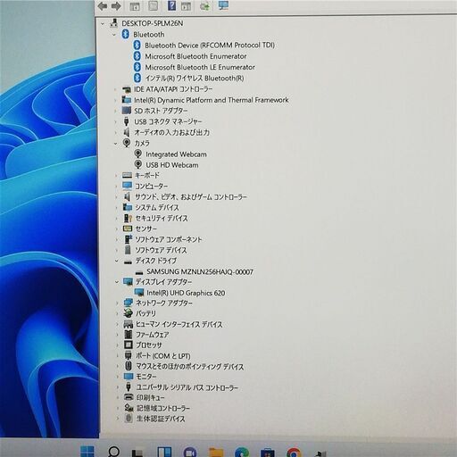Select Bluetooth Device (RFCOMM Protocol TDI)
Viewport: 457px width, 457px height.
210,46
